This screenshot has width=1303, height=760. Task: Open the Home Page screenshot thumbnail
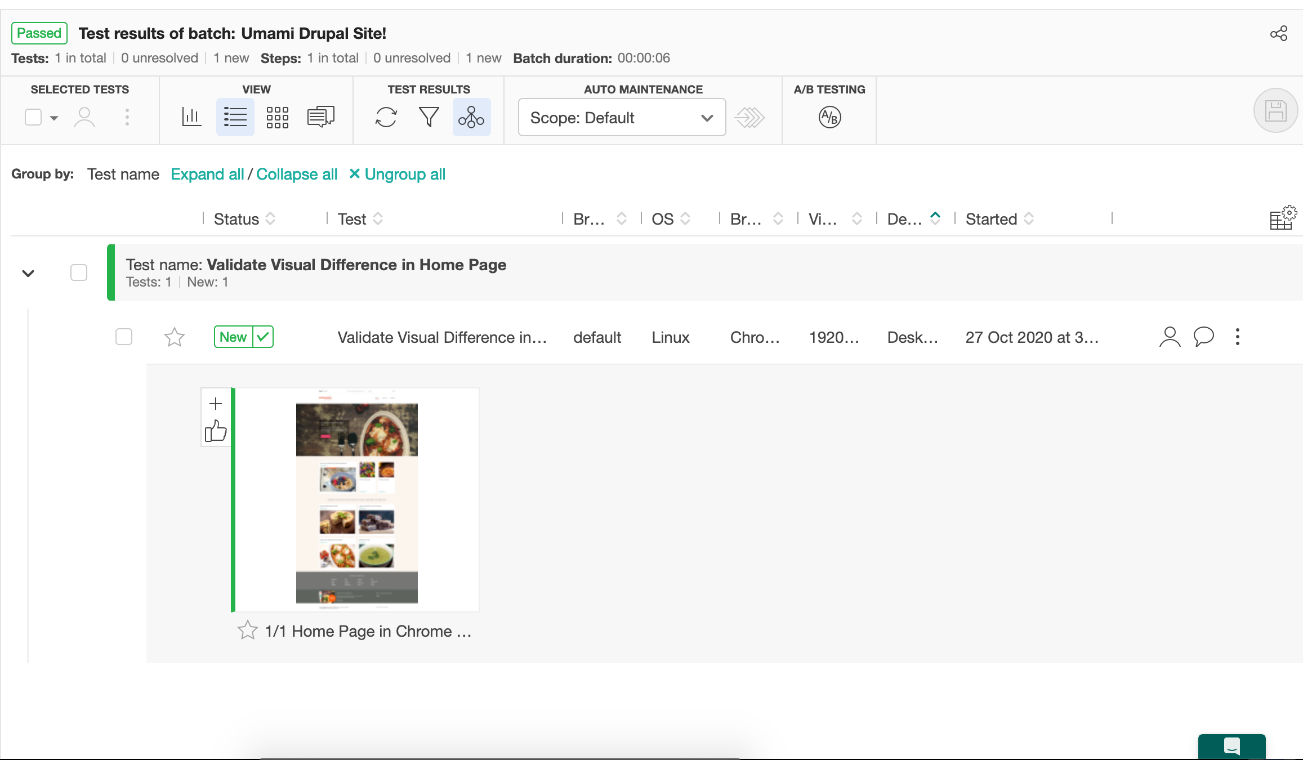(357, 499)
